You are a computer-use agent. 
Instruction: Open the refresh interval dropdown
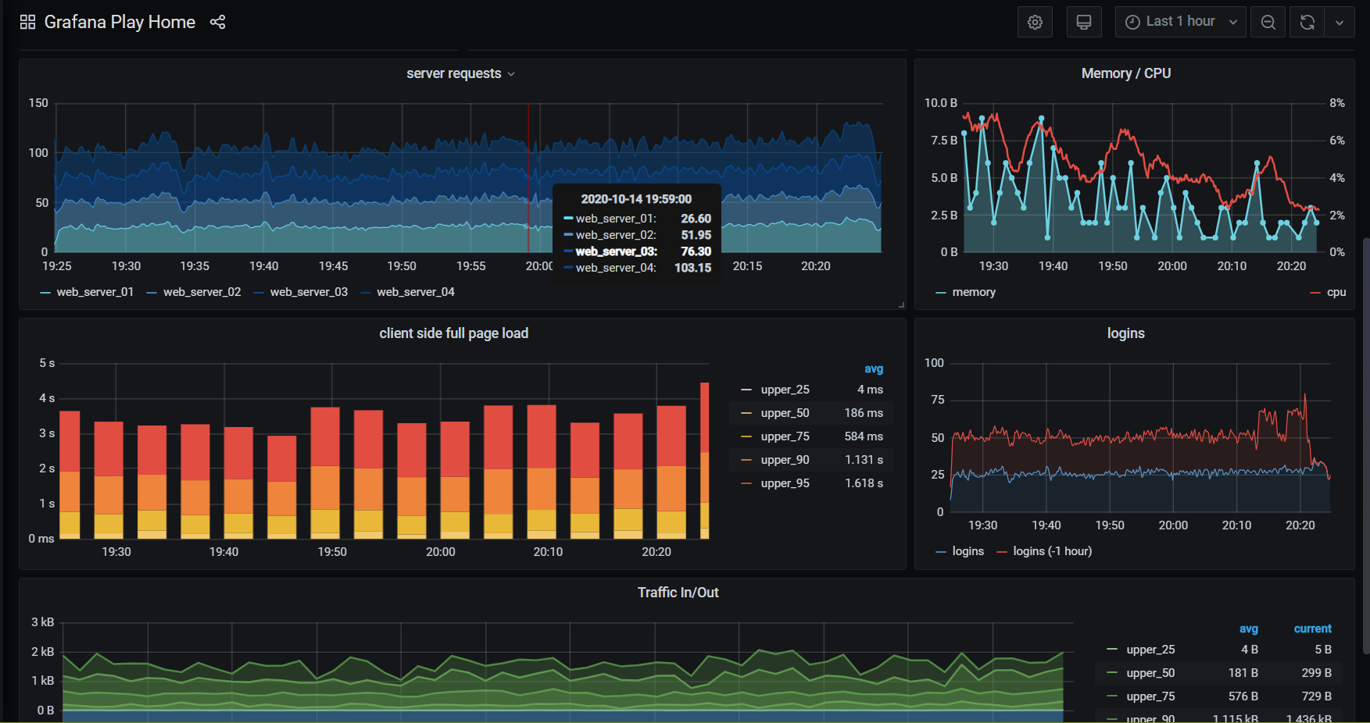pos(1340,22)
